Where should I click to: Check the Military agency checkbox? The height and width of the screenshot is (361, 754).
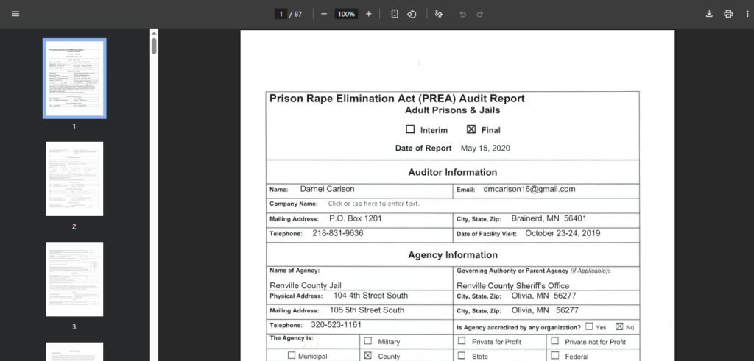tap(367, 341)
